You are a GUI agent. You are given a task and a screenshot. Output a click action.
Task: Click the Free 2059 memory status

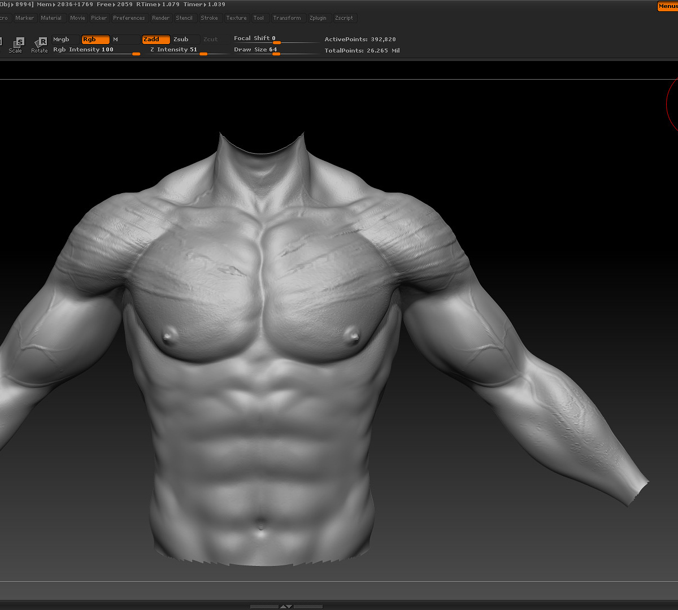(x=115, y=5)
